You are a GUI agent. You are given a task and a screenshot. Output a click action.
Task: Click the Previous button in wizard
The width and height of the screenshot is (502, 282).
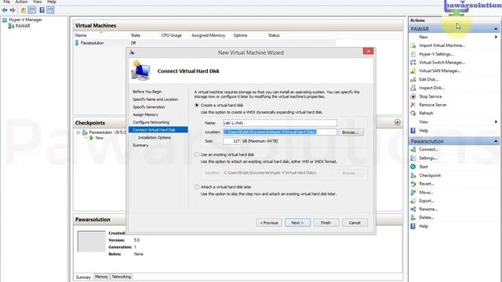[269, 222]
